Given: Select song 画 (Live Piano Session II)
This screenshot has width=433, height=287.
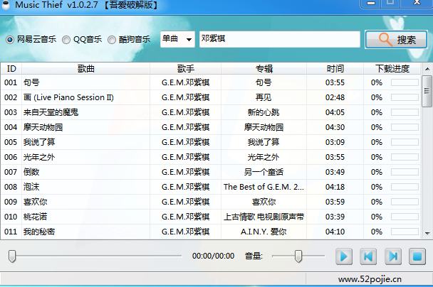Looking at the screenshot, I should (x=68, y=97).
